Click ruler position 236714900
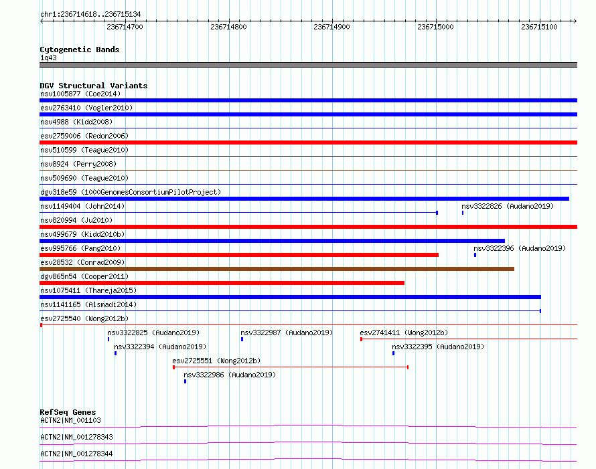Image resolution: width=596 pixels, height=469 pixels. (x=331, y=27)
